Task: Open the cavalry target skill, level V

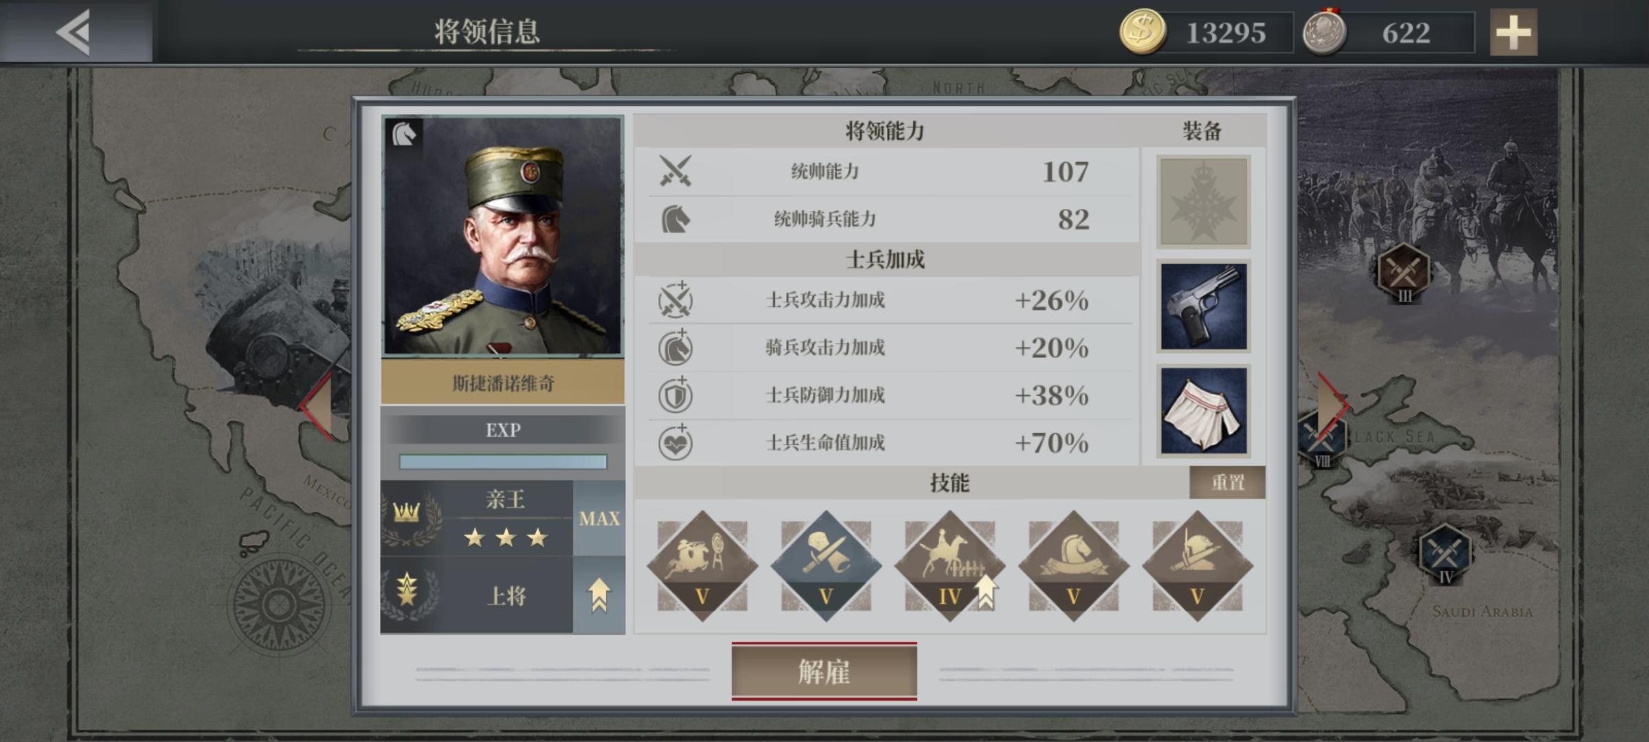Action: point(702,566)
